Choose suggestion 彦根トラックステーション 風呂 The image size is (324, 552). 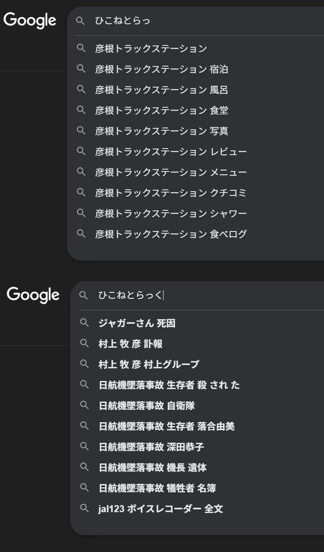[162, 90]
